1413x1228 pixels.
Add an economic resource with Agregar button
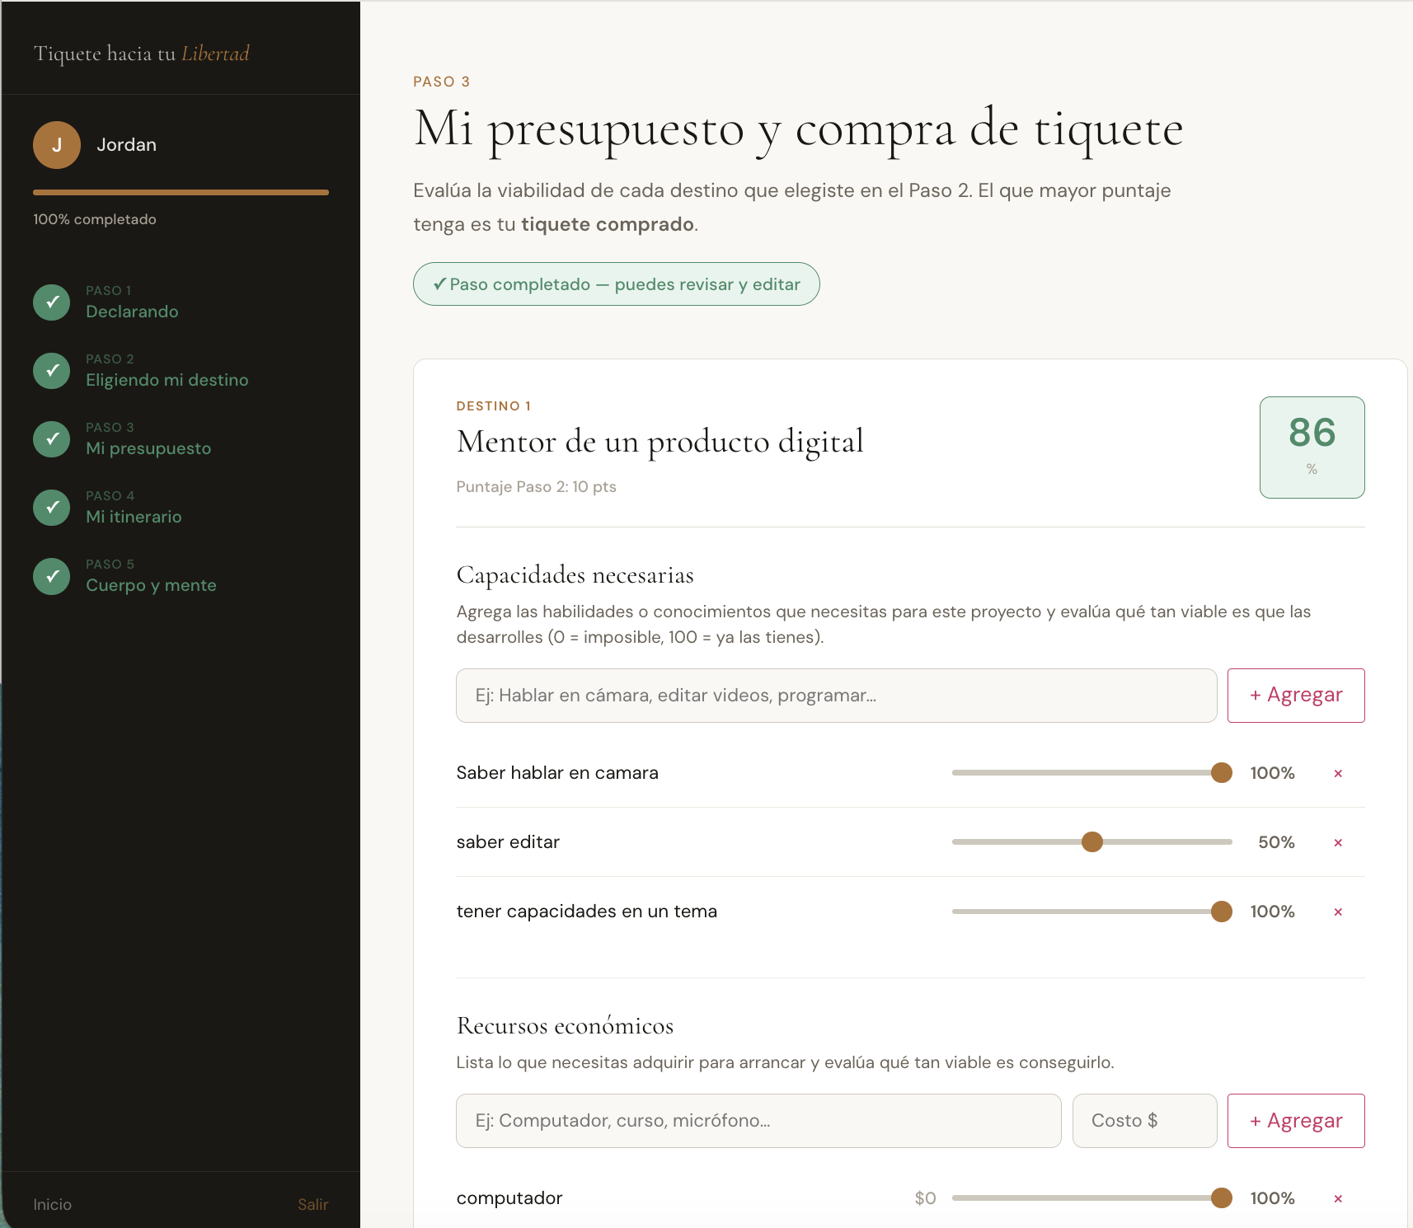click(x=1296, y=1121)
